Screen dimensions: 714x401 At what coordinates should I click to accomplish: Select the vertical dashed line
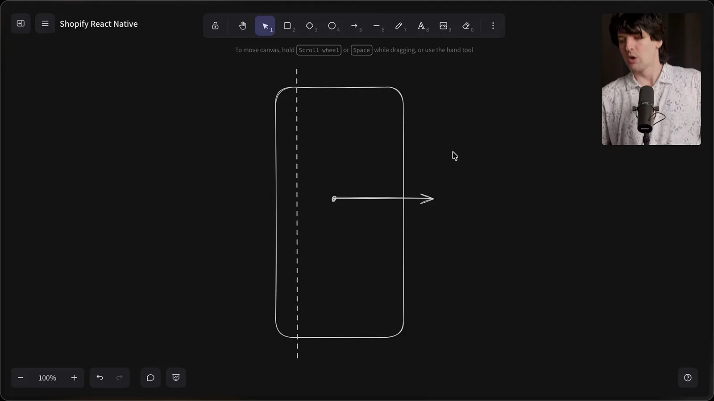pos(297,214)
